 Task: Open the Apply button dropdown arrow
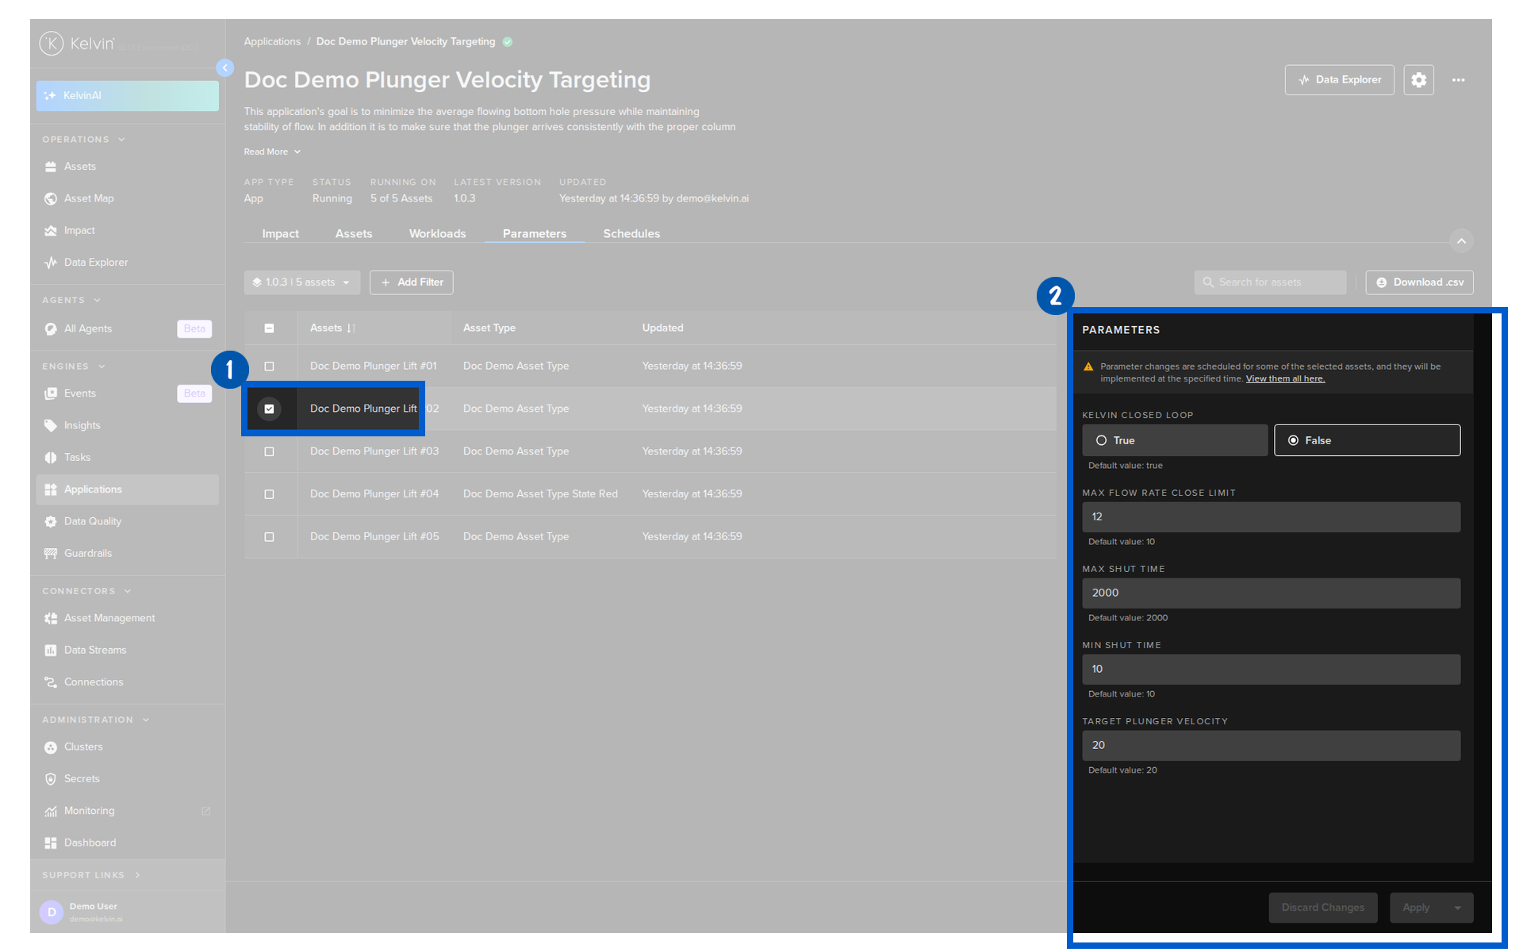click(x=1458, y=908)
